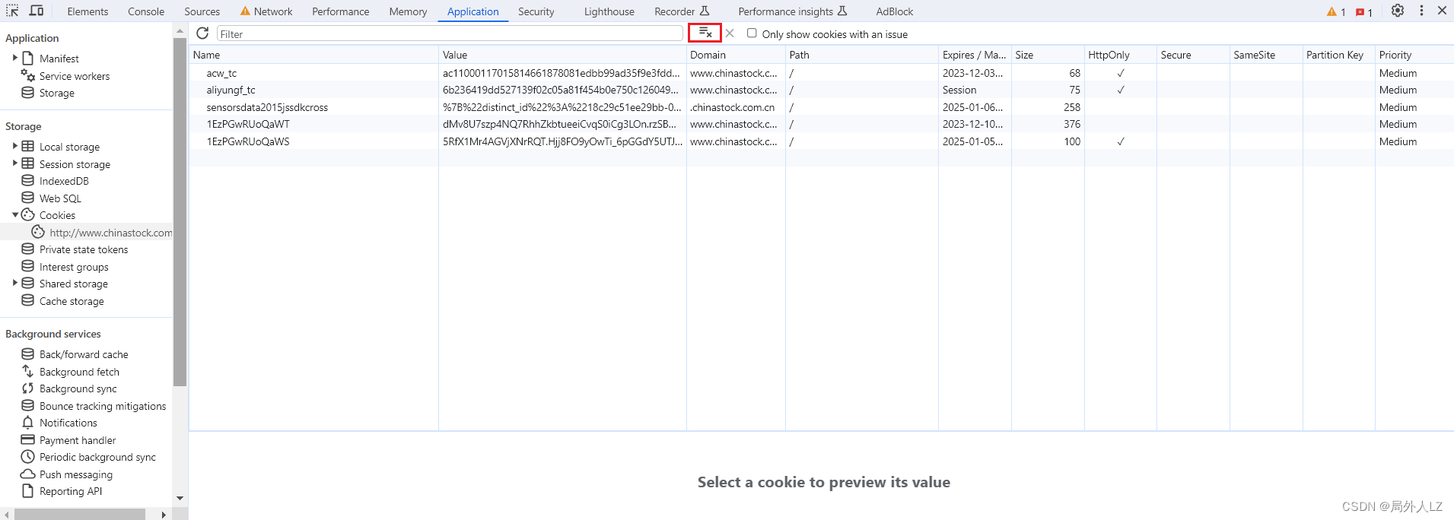Switch to the Performance tab
Image resolution: width=1454 pixels, height=520 pixels.
pos(341,11)
